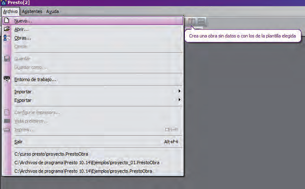Open recent file C:\curso presto\proyecto.PrestoObra

tap(51, 154)
